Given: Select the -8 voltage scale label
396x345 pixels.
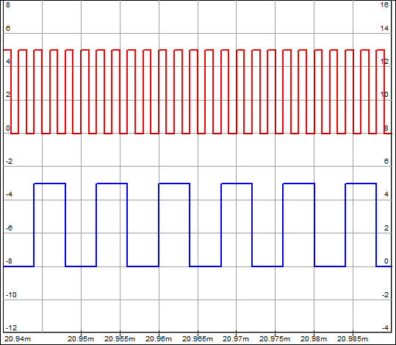Looking at the screenshot, I should 9,261.
